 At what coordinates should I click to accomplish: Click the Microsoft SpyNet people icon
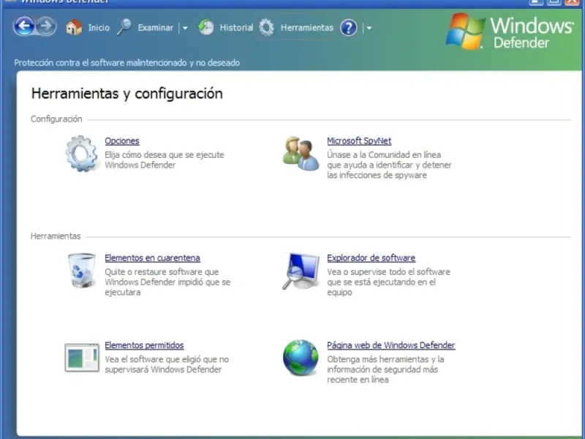pos(301,154)
